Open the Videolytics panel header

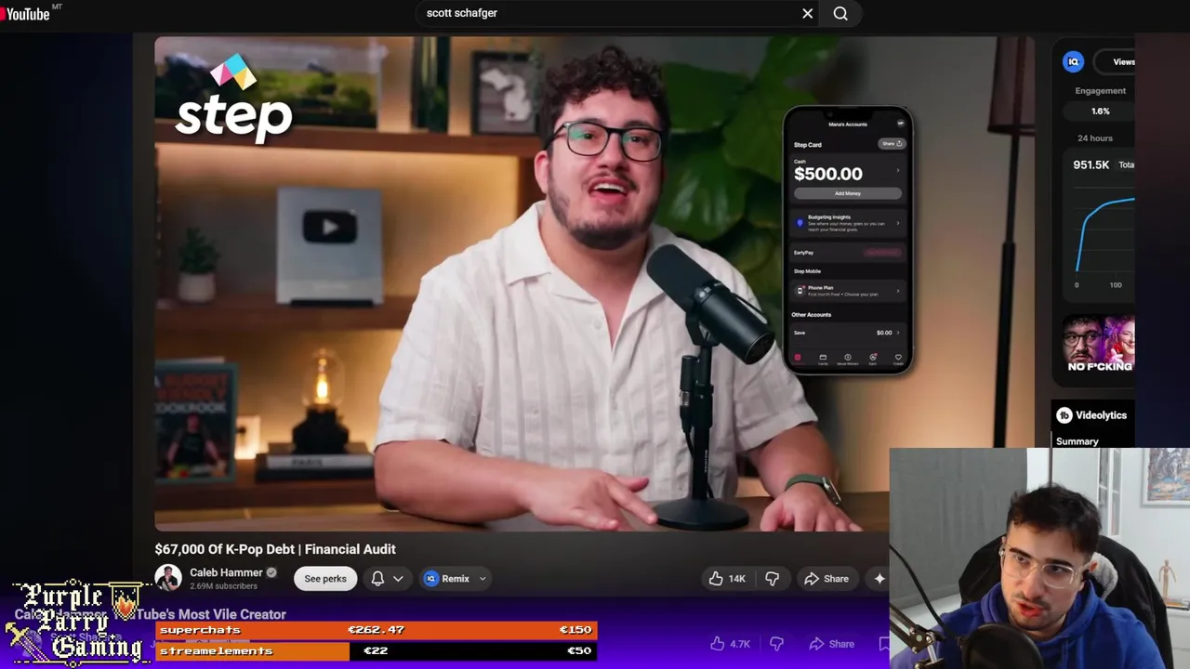(1091, 415)
